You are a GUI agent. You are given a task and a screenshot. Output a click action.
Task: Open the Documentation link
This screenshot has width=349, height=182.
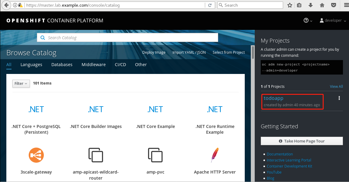[280, 154]
